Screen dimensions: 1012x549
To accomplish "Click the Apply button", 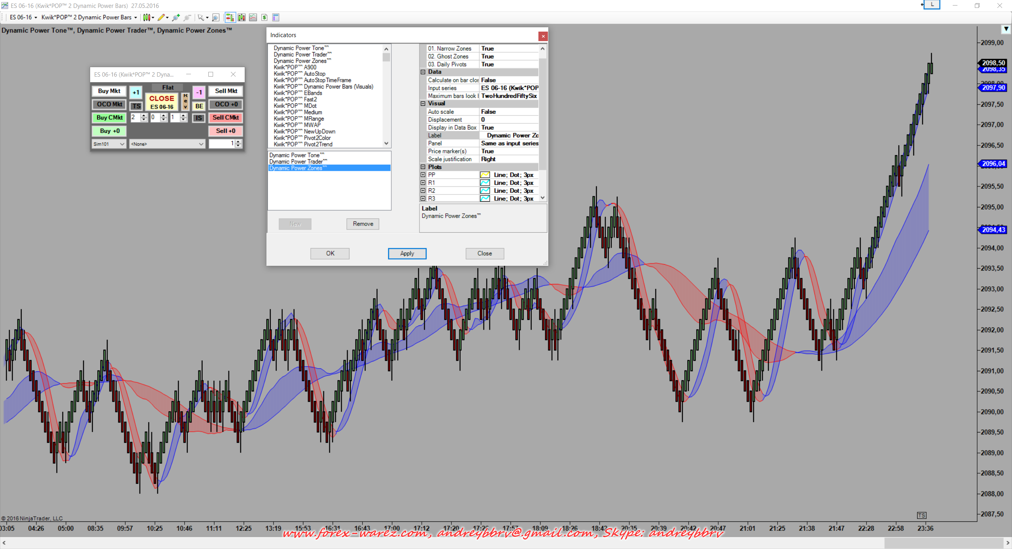I will pyautogui.click(x=407, y=254).
